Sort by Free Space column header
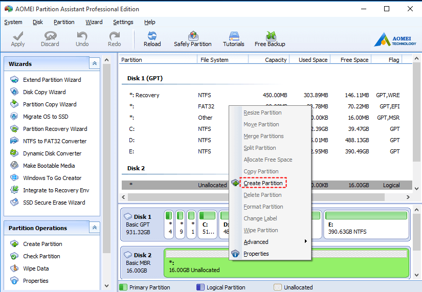 click(x=351, y=60)
